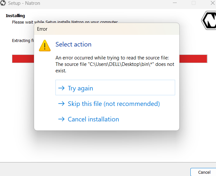Image resolution: width=216 pixels, height=176 pixels.
Task: Click the 'Setup - Natron' window title
Action: tap(24, 3)
